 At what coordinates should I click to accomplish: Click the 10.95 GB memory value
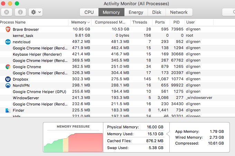coord(81,29)
